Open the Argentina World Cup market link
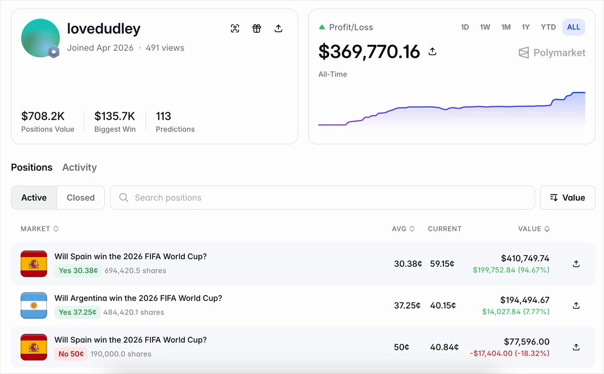Image resolution: width=604 pixels, height=374 pixels. (138, 298)
